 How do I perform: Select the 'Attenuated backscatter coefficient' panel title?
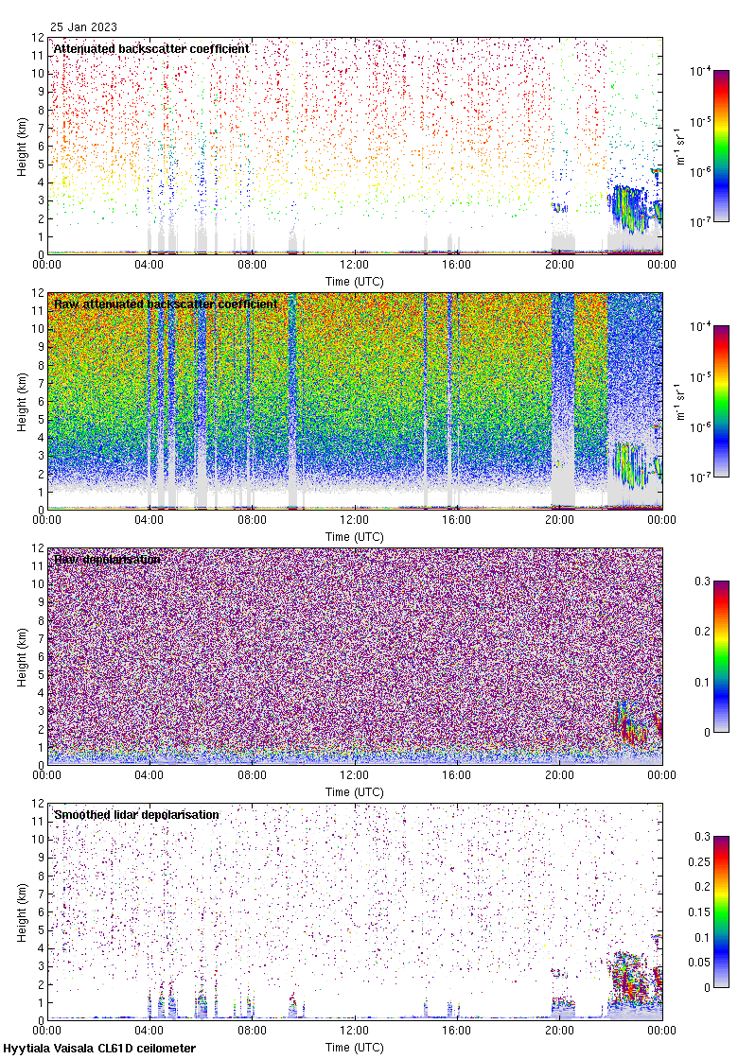click(x=151, y=48)
